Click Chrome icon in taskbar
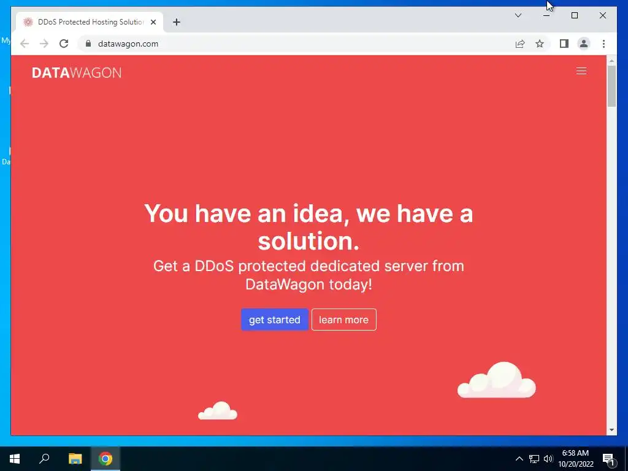The image size is (628, 471). click(105, 459)
